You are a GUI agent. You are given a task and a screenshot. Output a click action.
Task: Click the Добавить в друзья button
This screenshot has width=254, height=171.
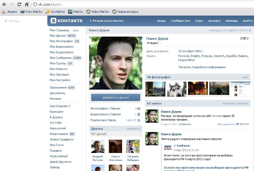tap(116, 98)
